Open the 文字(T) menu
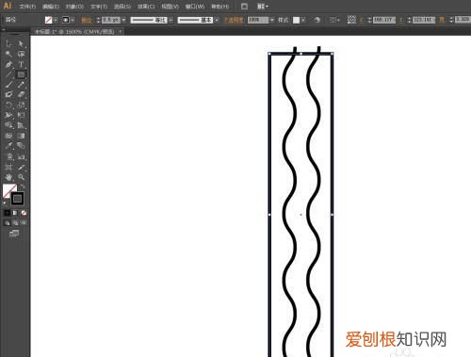The width and height of the screenshot is (471, 357). (99, 7)
